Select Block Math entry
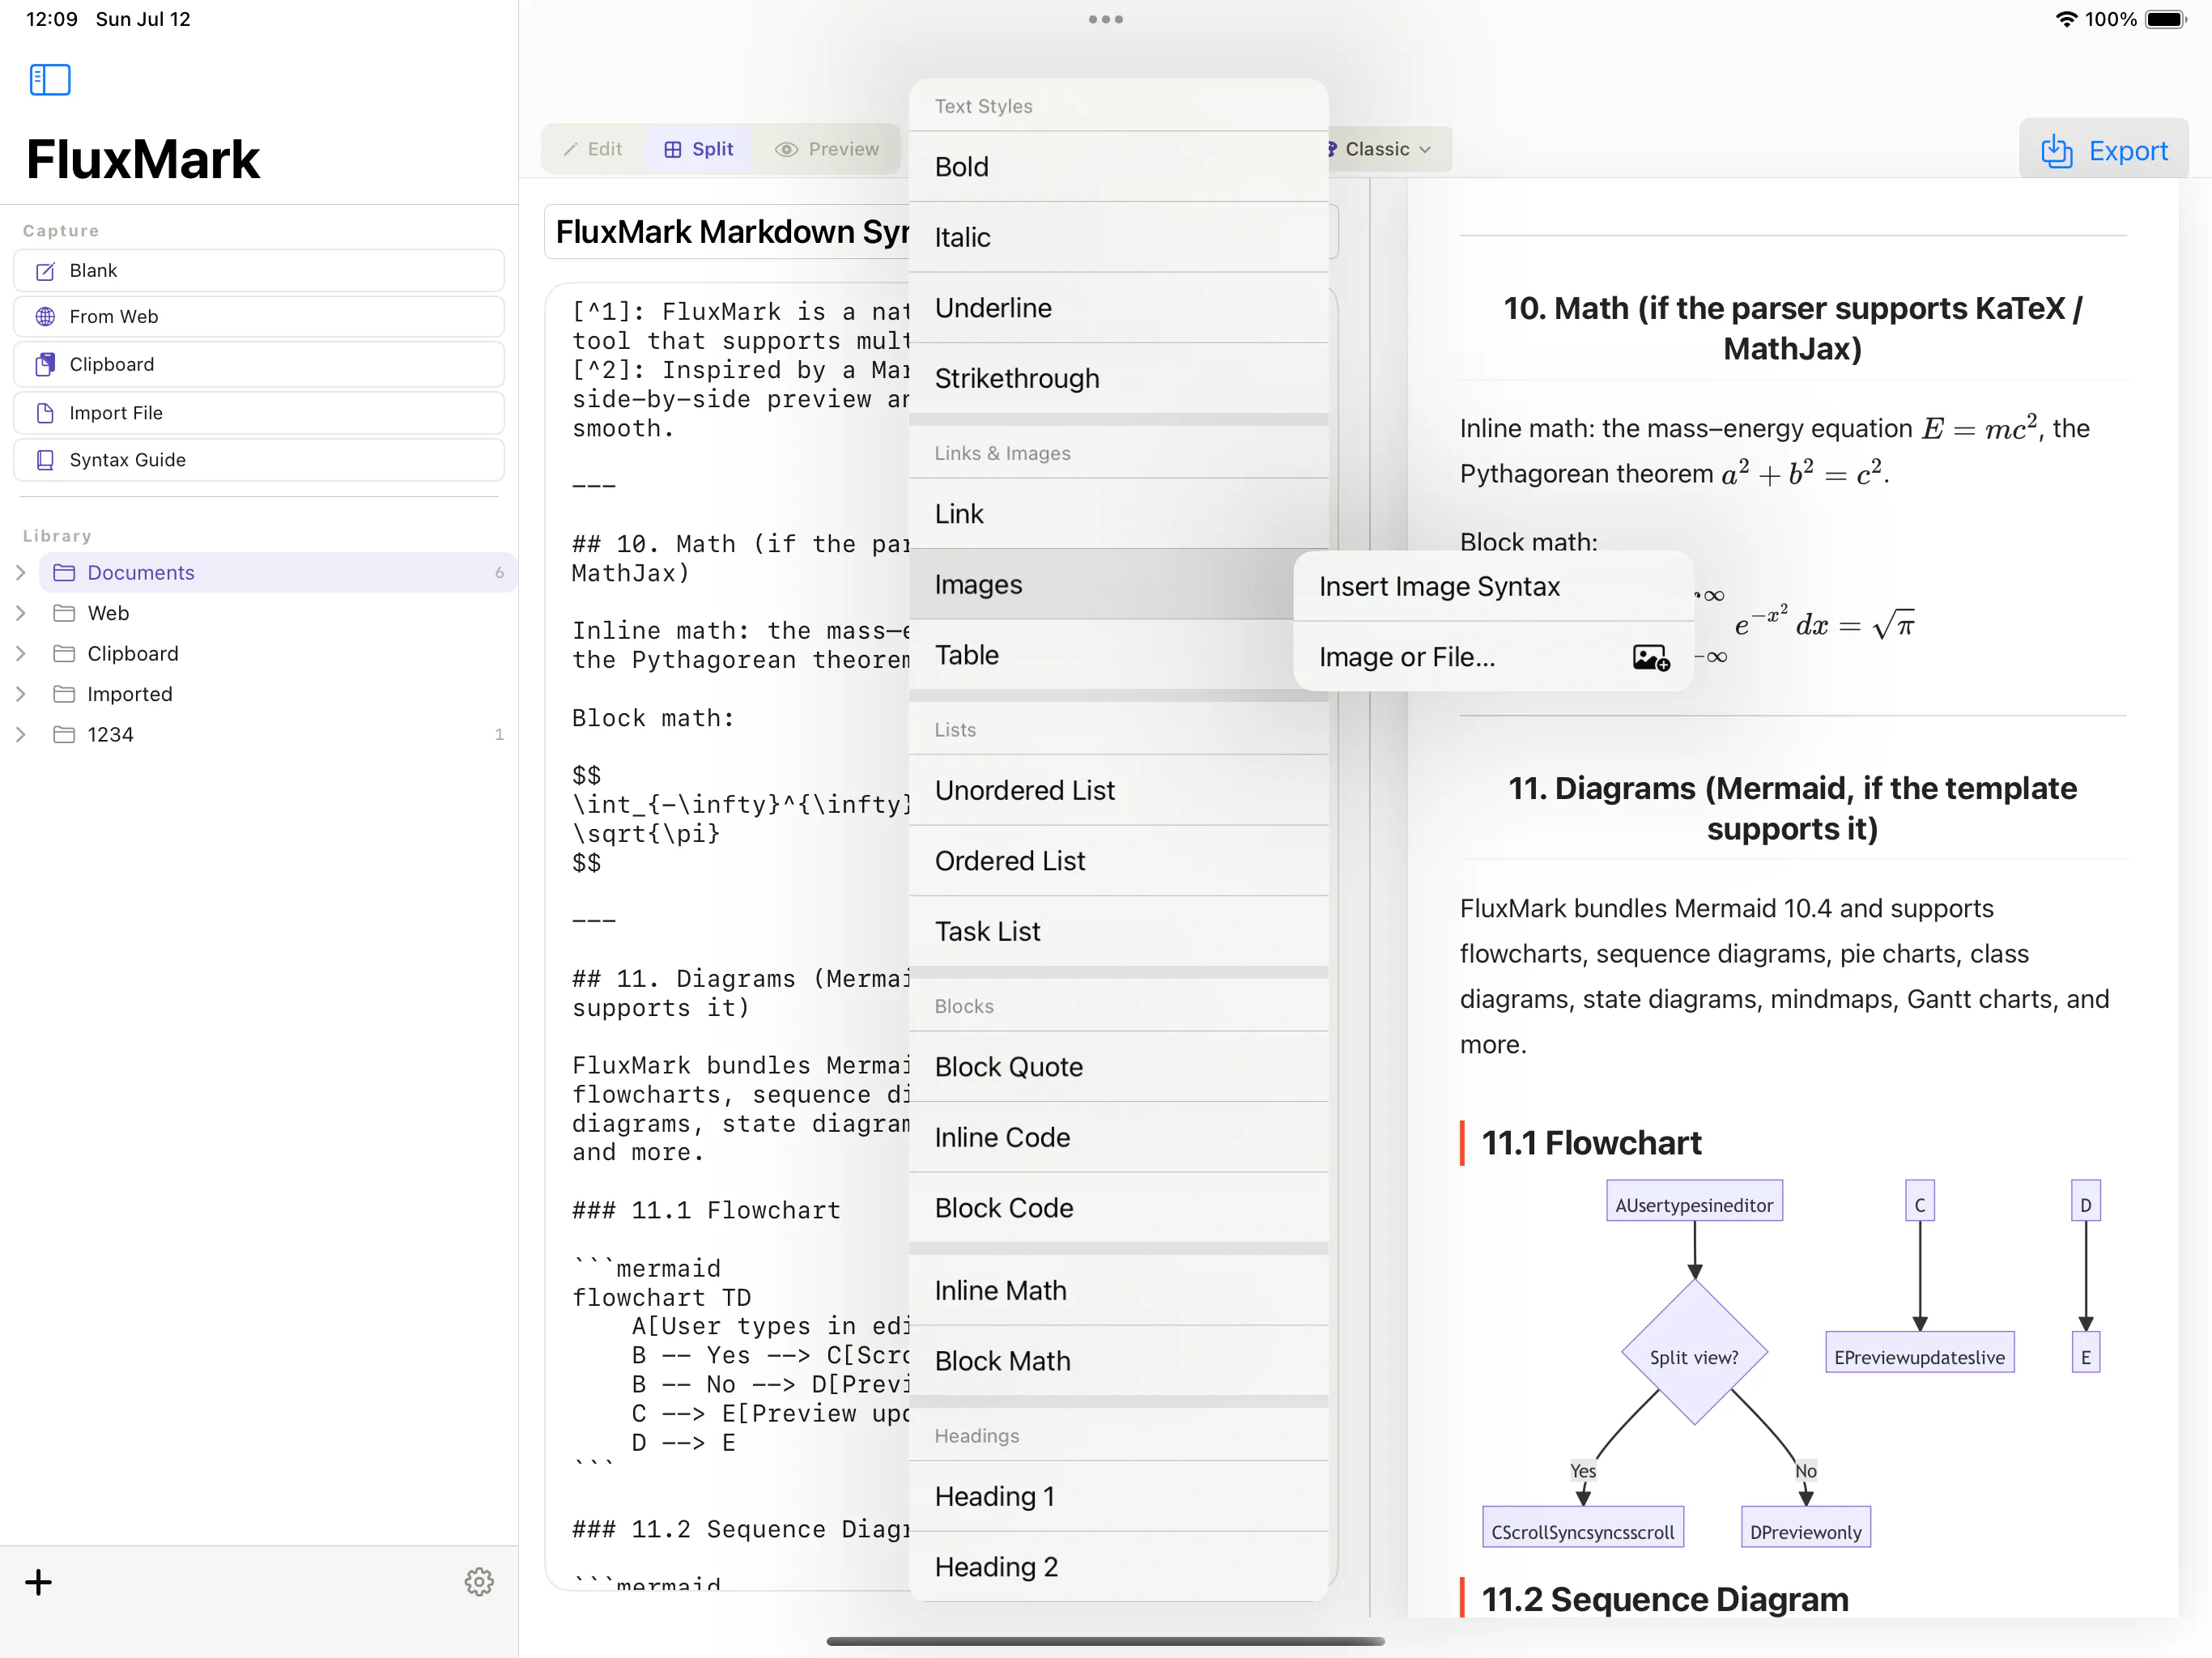2212x1658 pixels. 1119,1361
